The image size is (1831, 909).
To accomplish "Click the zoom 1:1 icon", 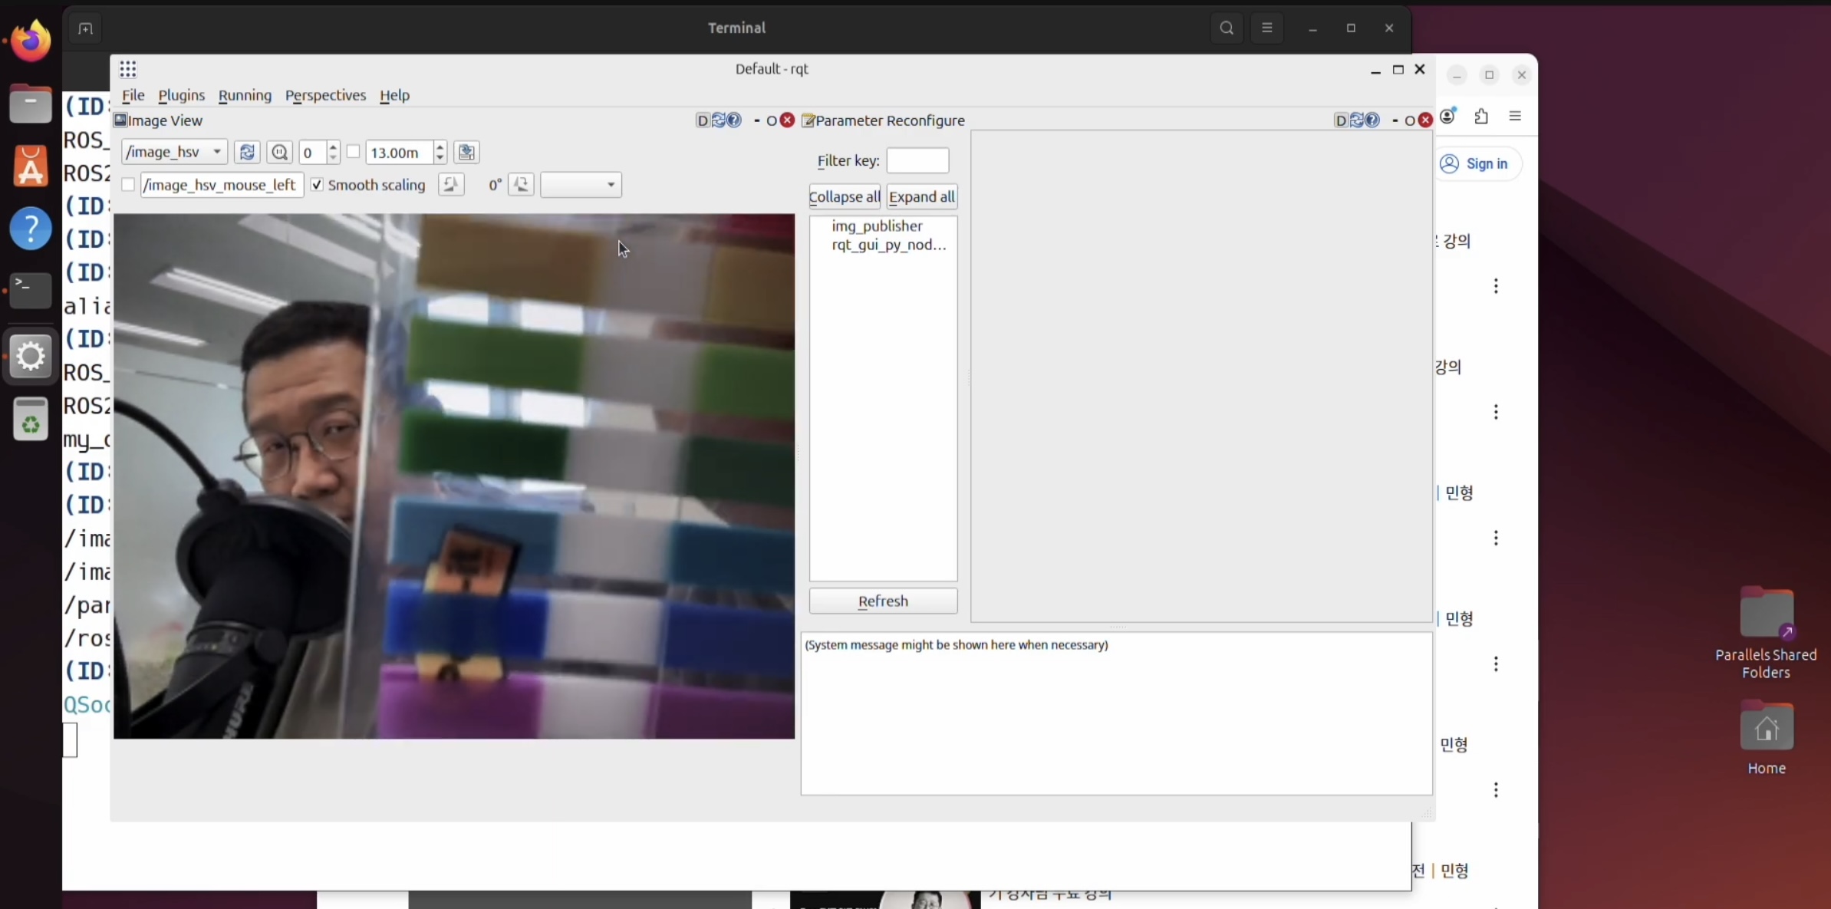I will (279, 152).
